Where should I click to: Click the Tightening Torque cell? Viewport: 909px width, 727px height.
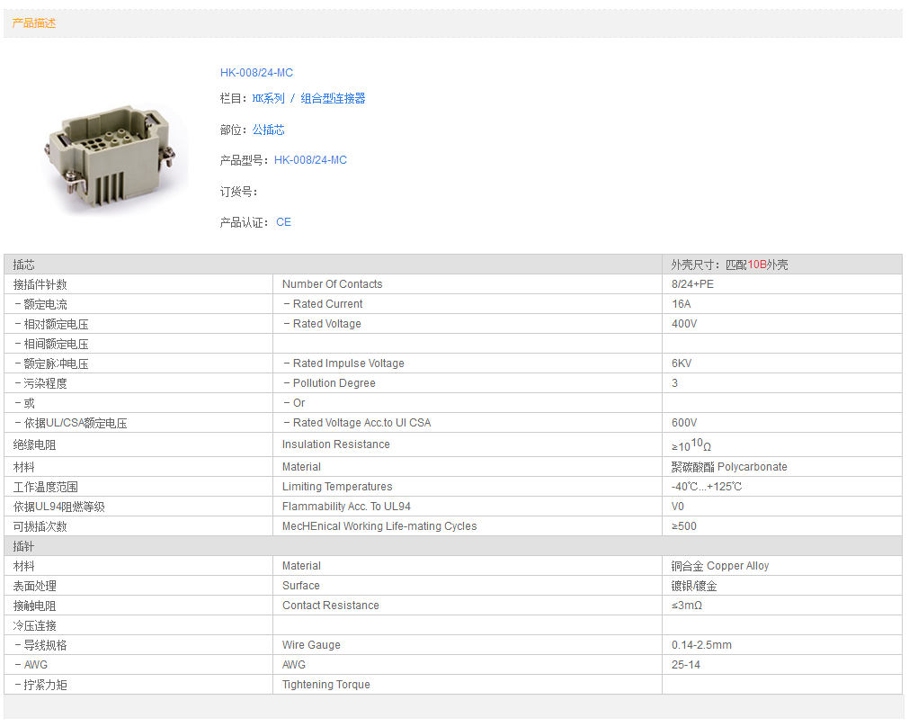(325, 685)
